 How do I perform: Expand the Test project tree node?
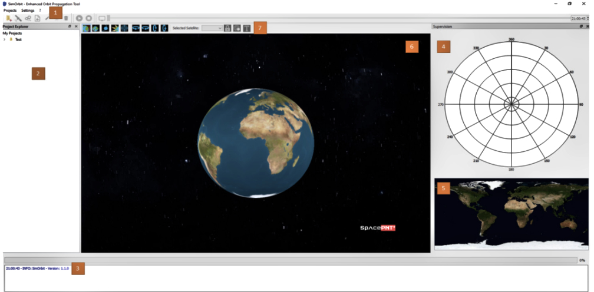click(x=5, y=39)
